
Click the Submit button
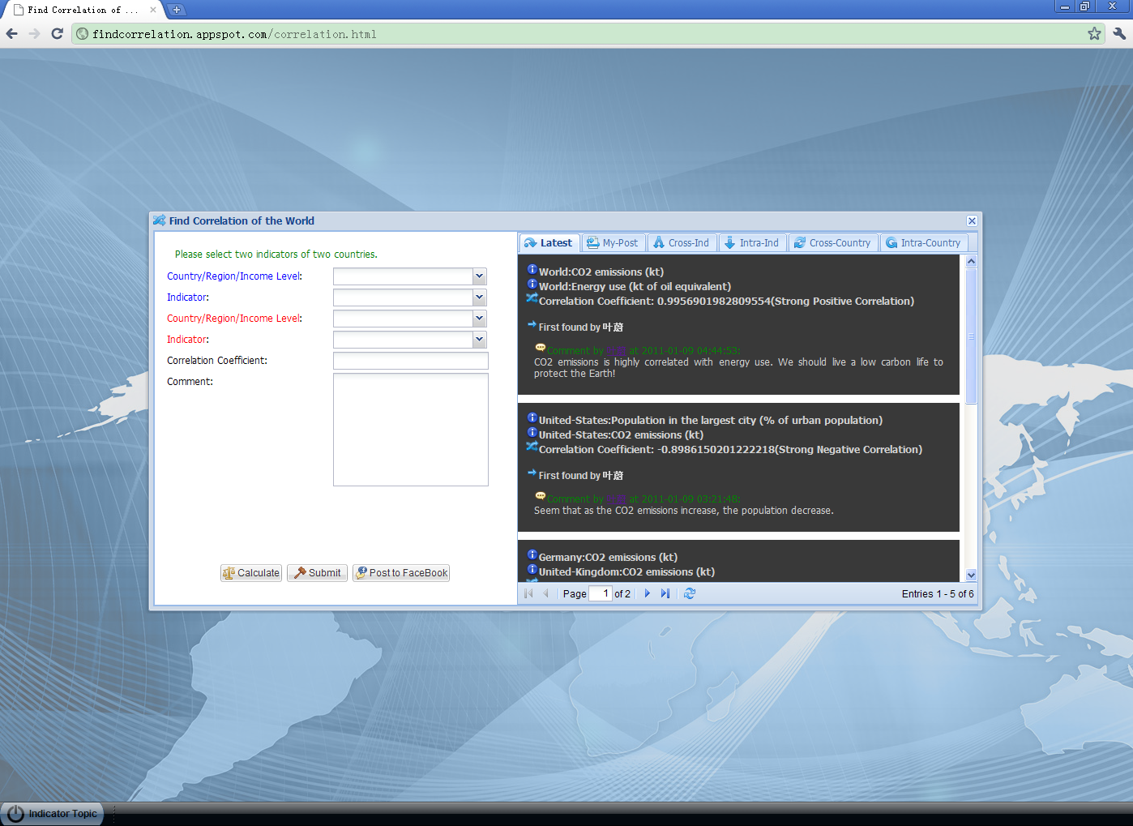coord(317,573)
